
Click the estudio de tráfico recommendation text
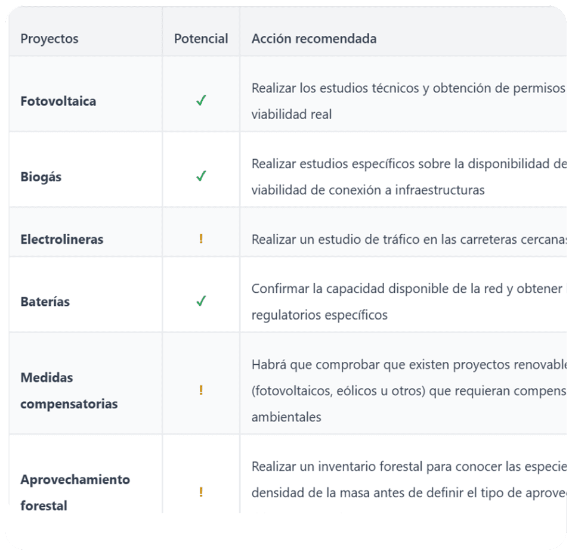click(x=409, y=239)
